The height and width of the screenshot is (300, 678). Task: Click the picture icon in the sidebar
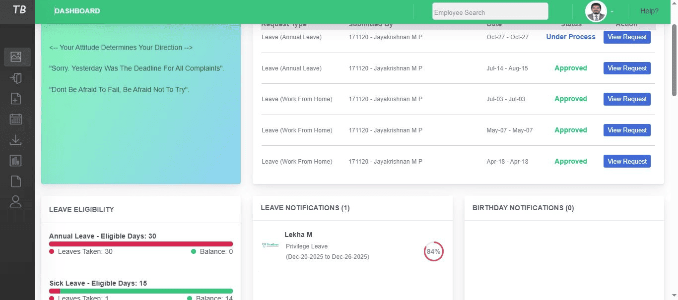[16, 57]
